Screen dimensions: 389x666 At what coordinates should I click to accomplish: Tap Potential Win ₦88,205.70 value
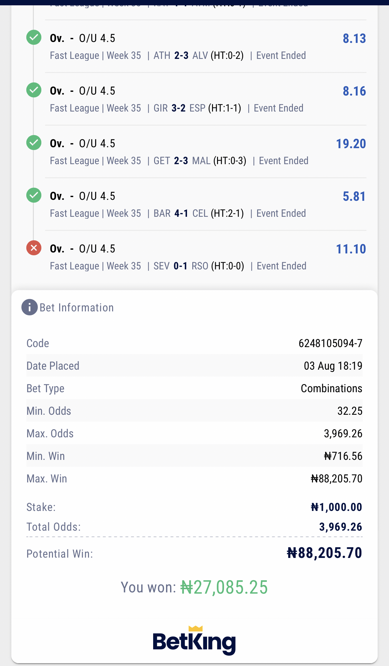324,553
